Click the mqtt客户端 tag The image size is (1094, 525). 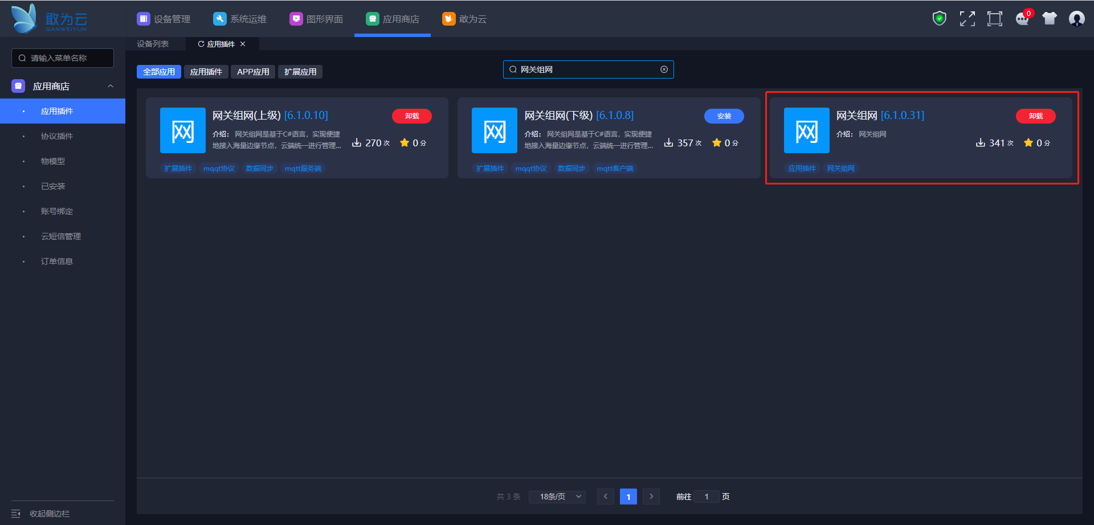(x=615, y=169)
